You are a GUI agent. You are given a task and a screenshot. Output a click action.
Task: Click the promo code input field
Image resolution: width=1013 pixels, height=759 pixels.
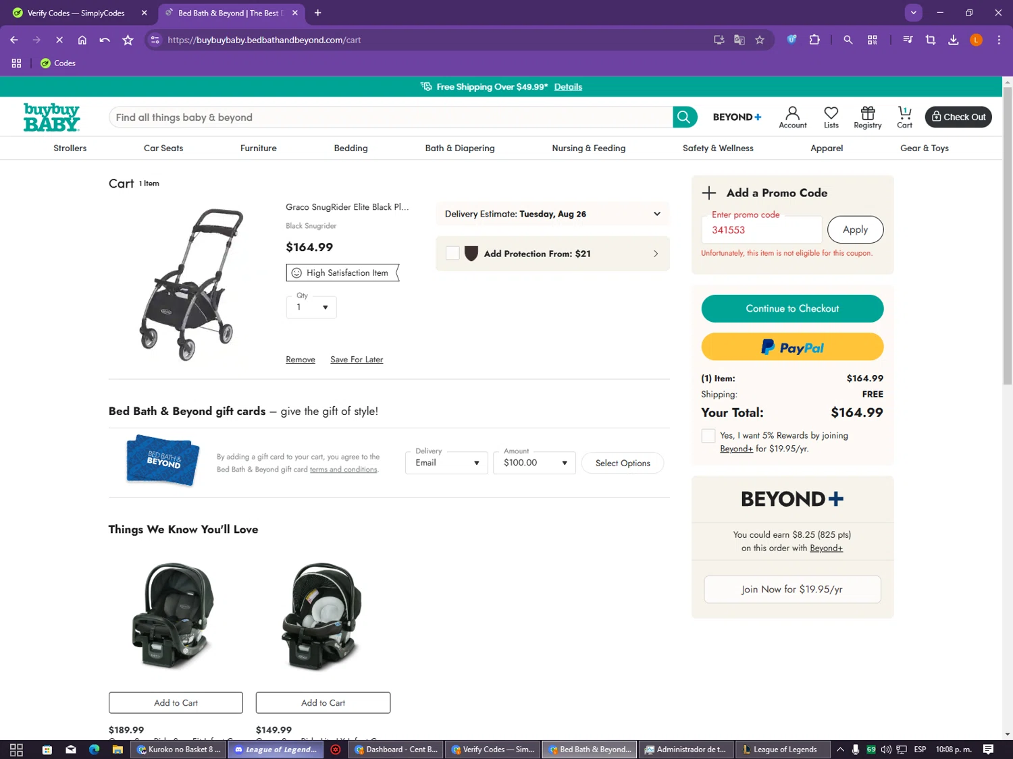[762, 229]
